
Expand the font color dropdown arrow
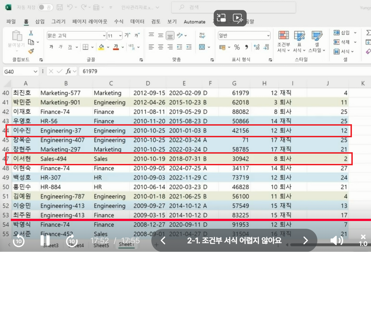(x=123, y=47)
